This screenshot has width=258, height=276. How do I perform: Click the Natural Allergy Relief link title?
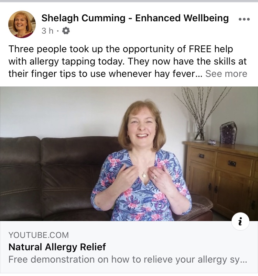tap(57, 247)
